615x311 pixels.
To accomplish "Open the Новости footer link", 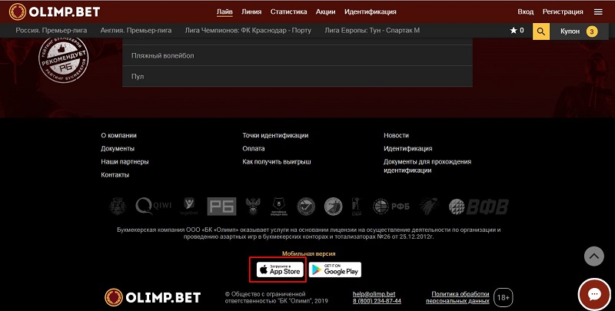I will [x=396, y=135].
